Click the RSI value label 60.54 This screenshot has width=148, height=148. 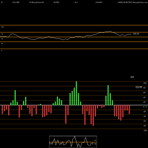(x=136, y=34)
